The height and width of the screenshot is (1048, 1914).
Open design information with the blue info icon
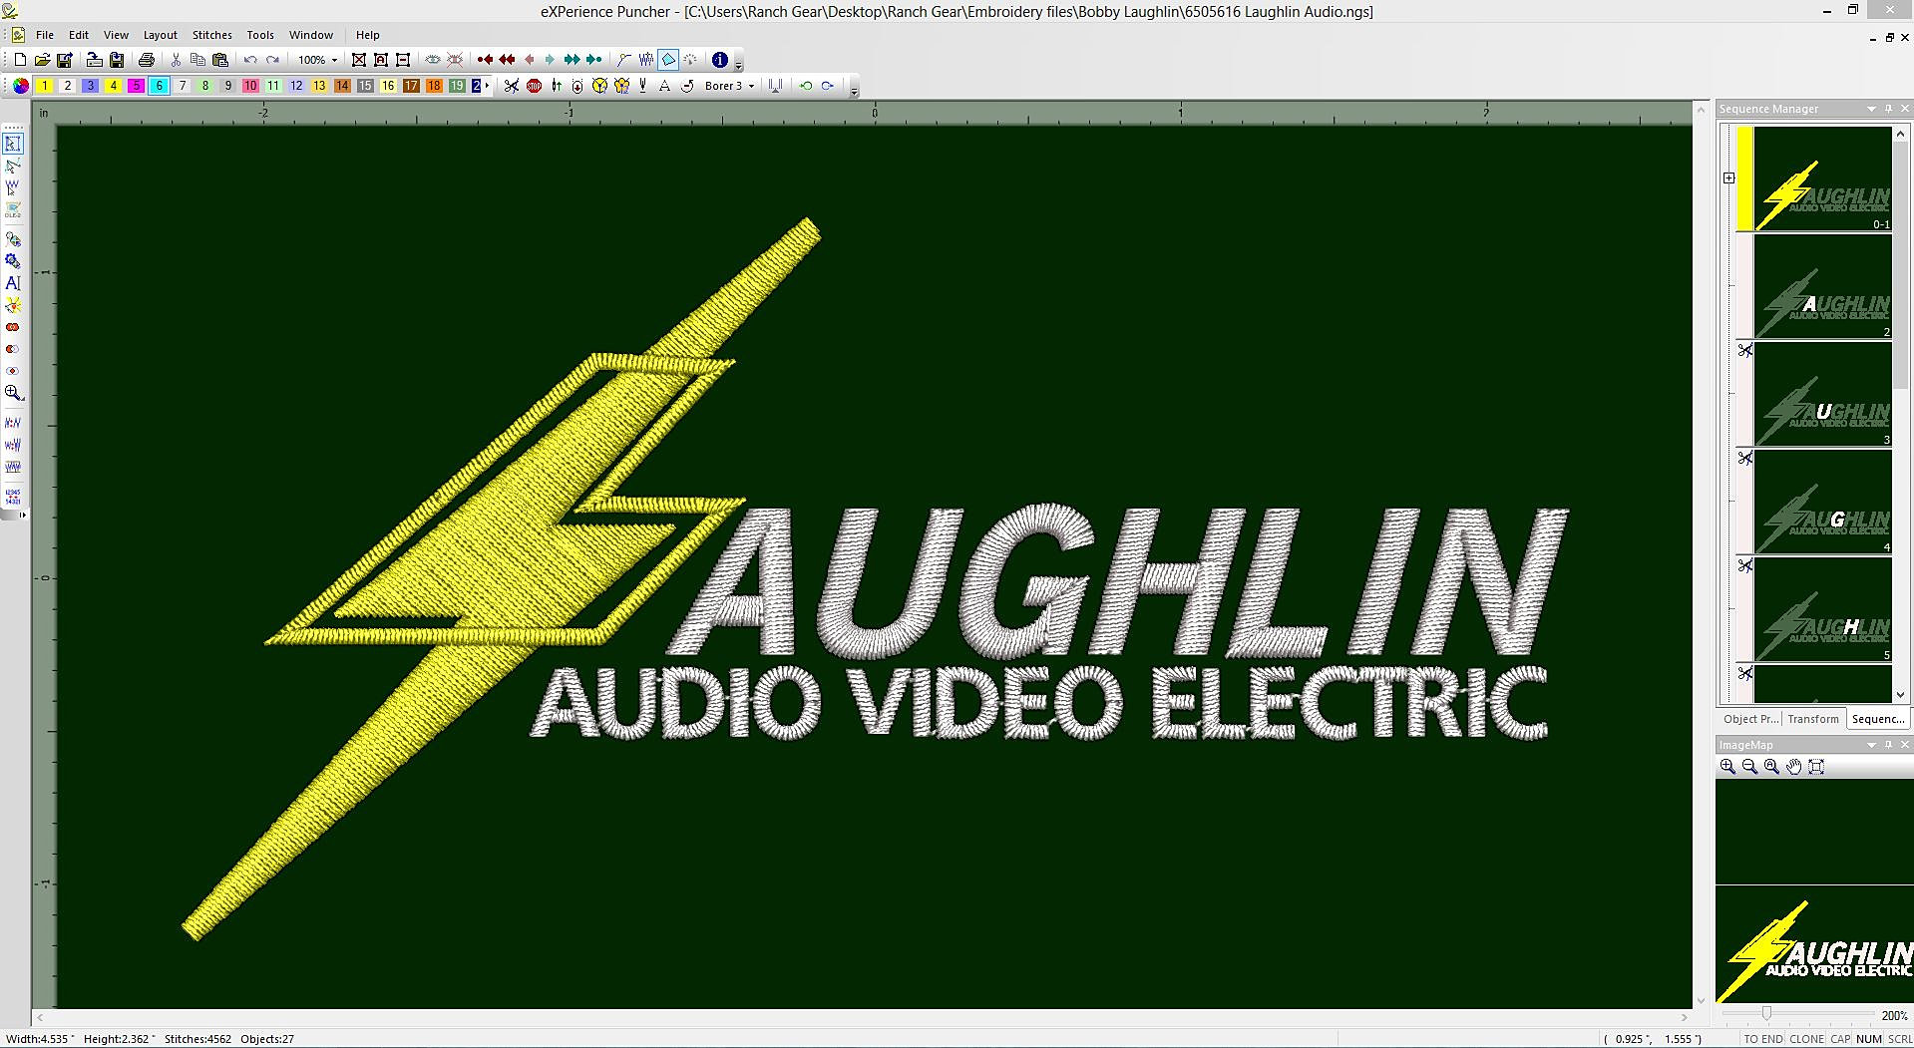point(720,60)
